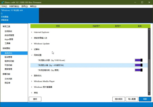Expand the 微软拼音输入法 group arrow

(x=32, y=38)
